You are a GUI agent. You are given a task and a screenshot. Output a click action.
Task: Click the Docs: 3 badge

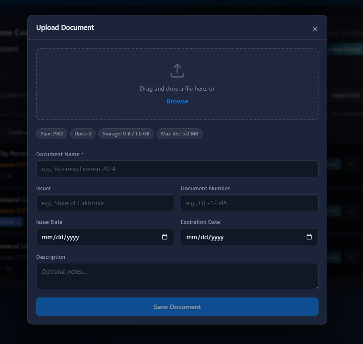(83, 134)
